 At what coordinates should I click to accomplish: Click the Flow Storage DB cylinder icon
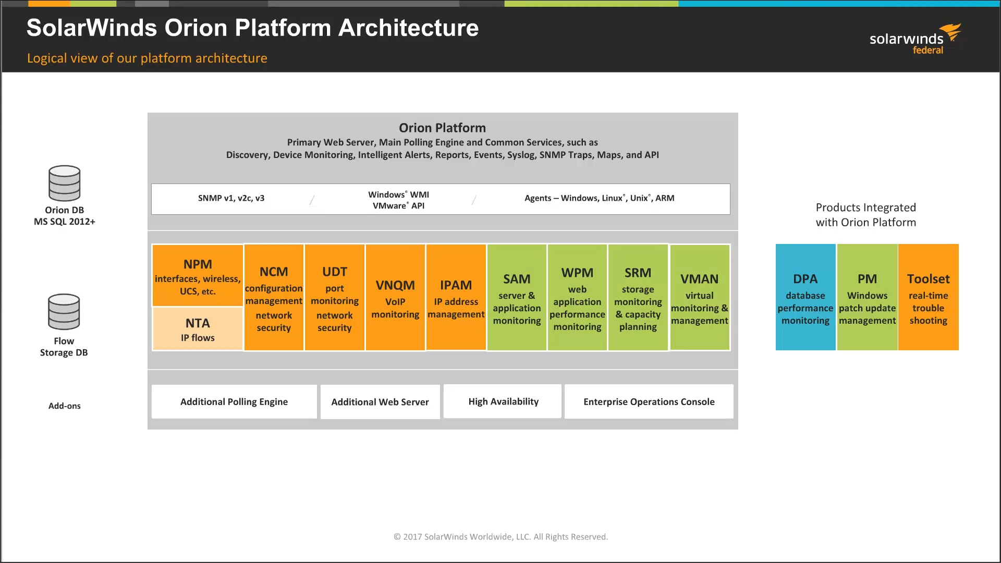coord(64,312)
